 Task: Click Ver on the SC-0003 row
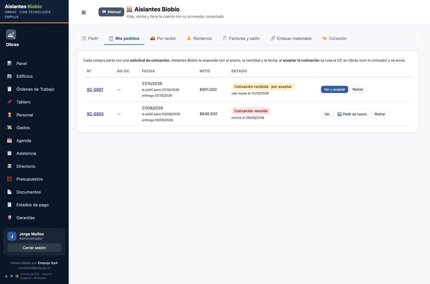[x=327, y=114]
